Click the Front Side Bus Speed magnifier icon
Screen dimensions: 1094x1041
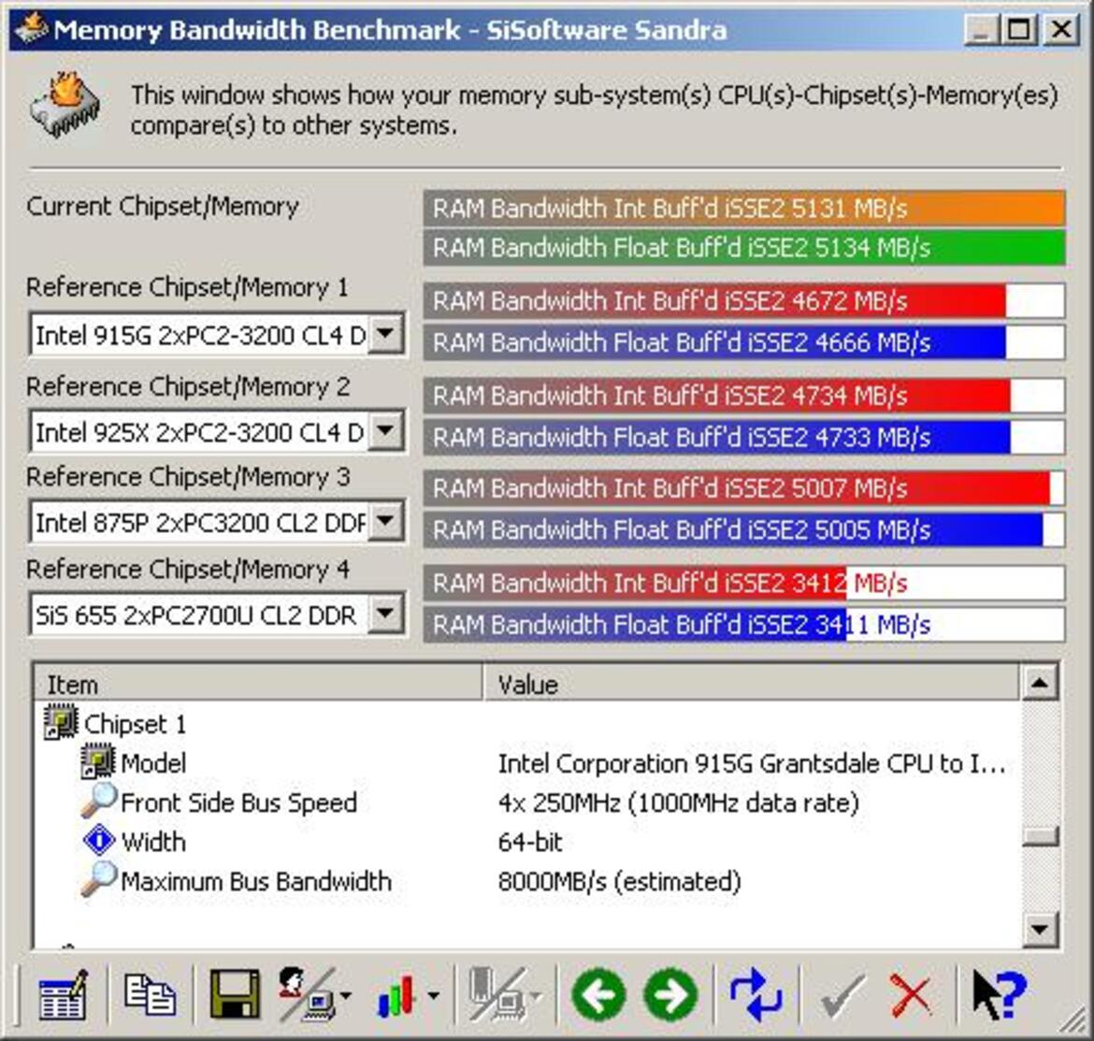click(x=97, y=801)
